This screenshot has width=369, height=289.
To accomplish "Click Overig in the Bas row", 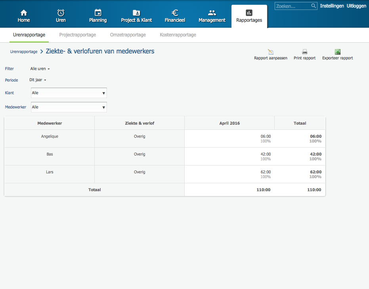I will pos(140,154).
